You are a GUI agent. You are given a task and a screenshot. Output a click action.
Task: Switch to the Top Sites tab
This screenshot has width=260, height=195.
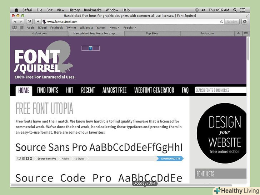tap(152, 33)
